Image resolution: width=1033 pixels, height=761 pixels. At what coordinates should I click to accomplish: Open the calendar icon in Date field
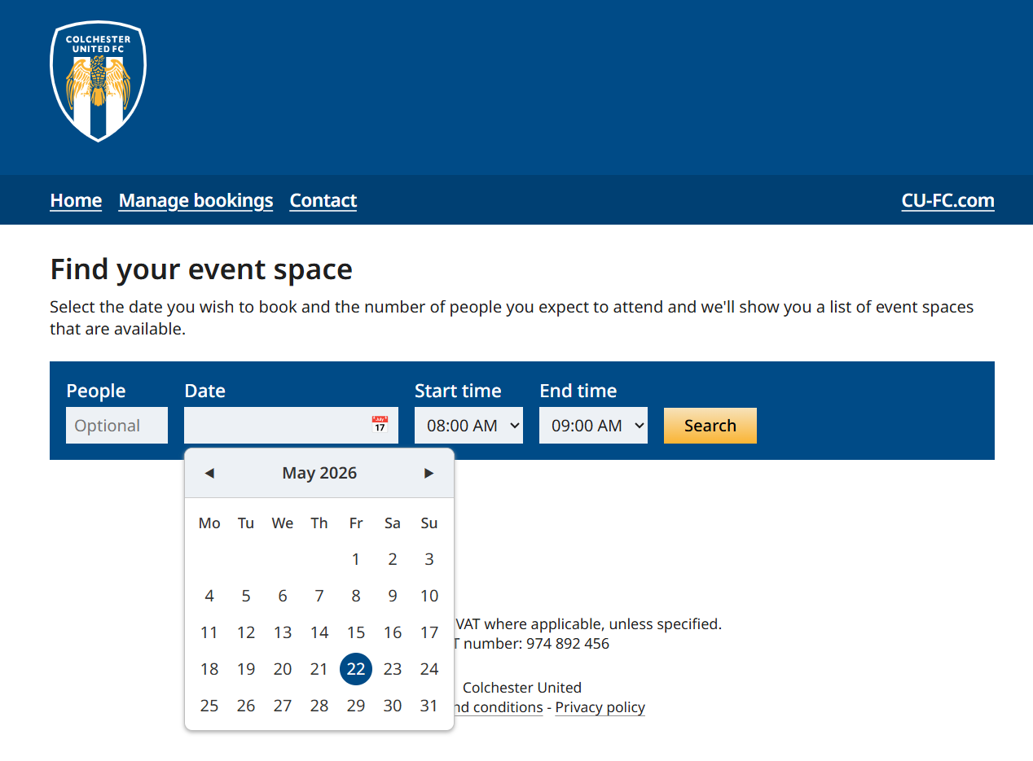coord(380,425)
